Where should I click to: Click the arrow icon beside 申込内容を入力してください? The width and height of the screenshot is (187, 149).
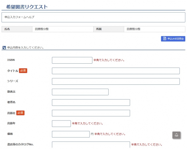4,48
